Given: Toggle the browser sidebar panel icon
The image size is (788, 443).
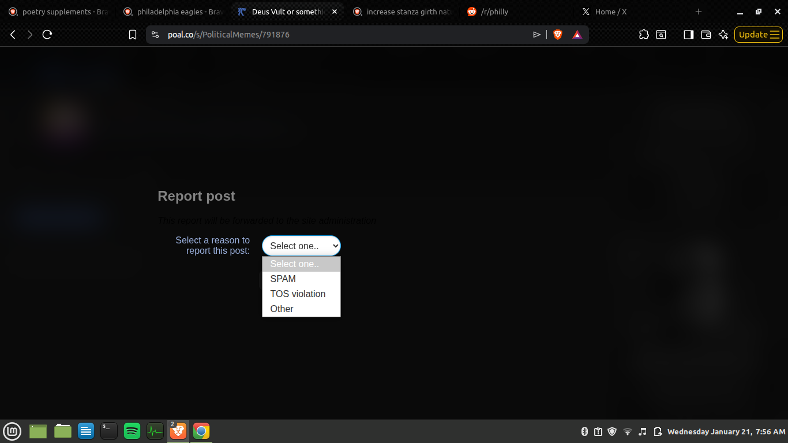Looking at the screenshot, I should [x=688, y=35].
